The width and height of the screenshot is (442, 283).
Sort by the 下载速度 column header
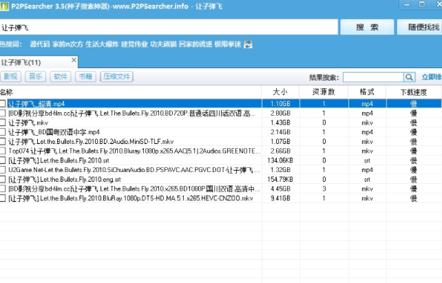click(x=414, y=92)
